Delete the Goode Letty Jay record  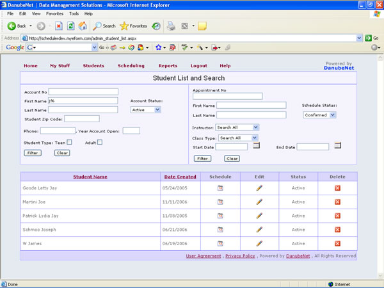click(x=337, y=188)
